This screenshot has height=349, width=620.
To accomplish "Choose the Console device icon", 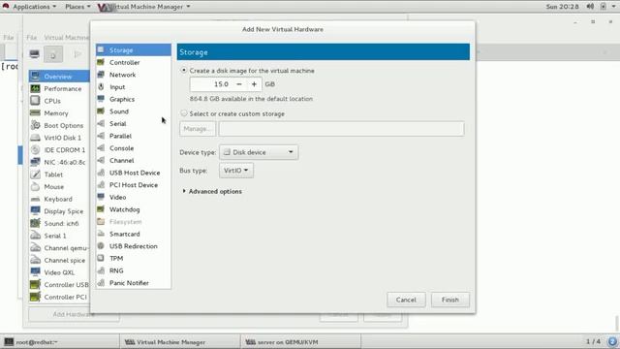I will (x=101, y=148).
